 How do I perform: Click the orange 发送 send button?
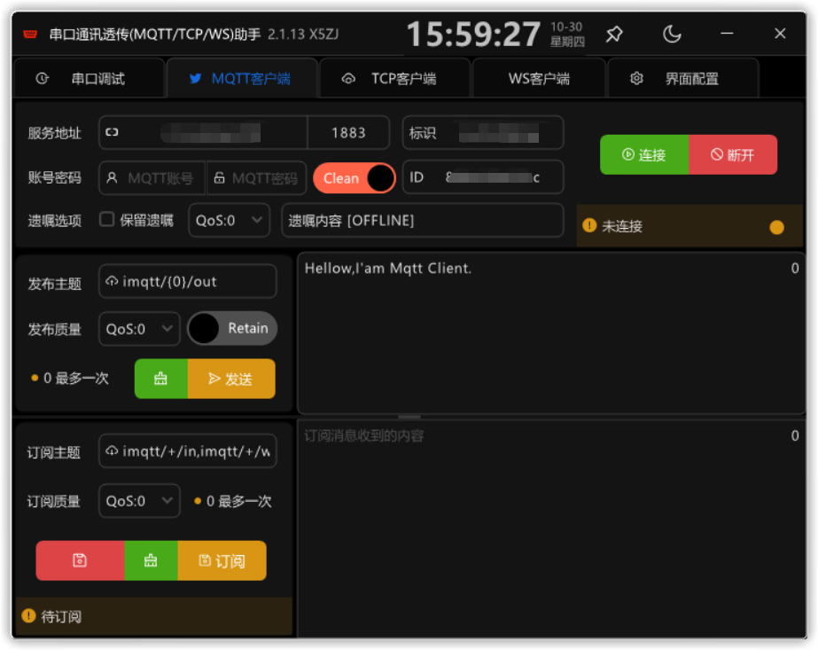click(x=231, y=379)
